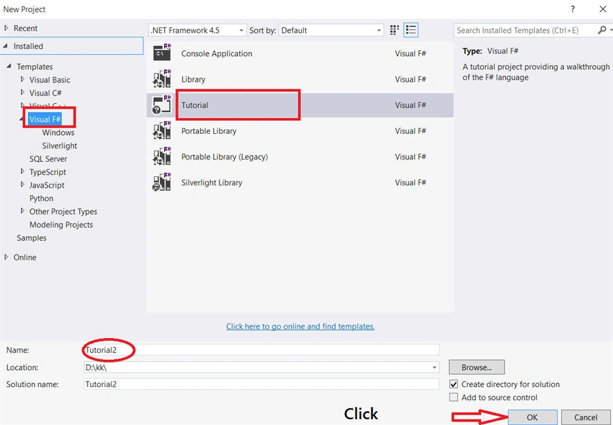Toggle Create directory for solution checkbox
The width and height of the screenshot is (613, 425).
point(454,384)
